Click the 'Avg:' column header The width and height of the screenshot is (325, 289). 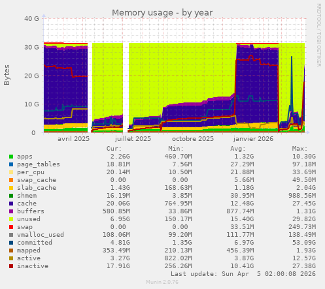pyautogui.click(x=238, y=149)
